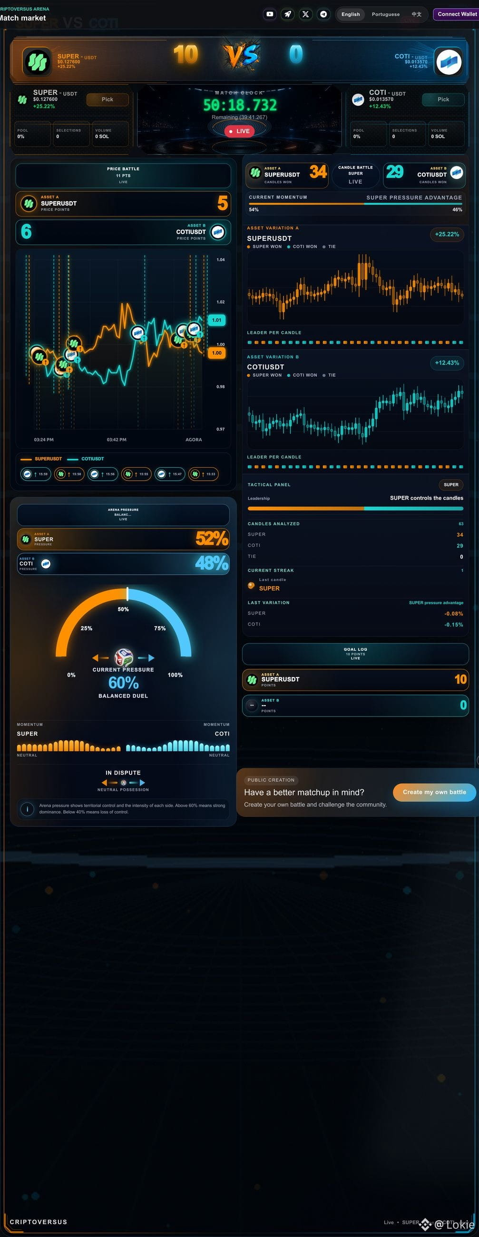Click the small SUPER icon beside $0.127600

[x=22, y=99]
